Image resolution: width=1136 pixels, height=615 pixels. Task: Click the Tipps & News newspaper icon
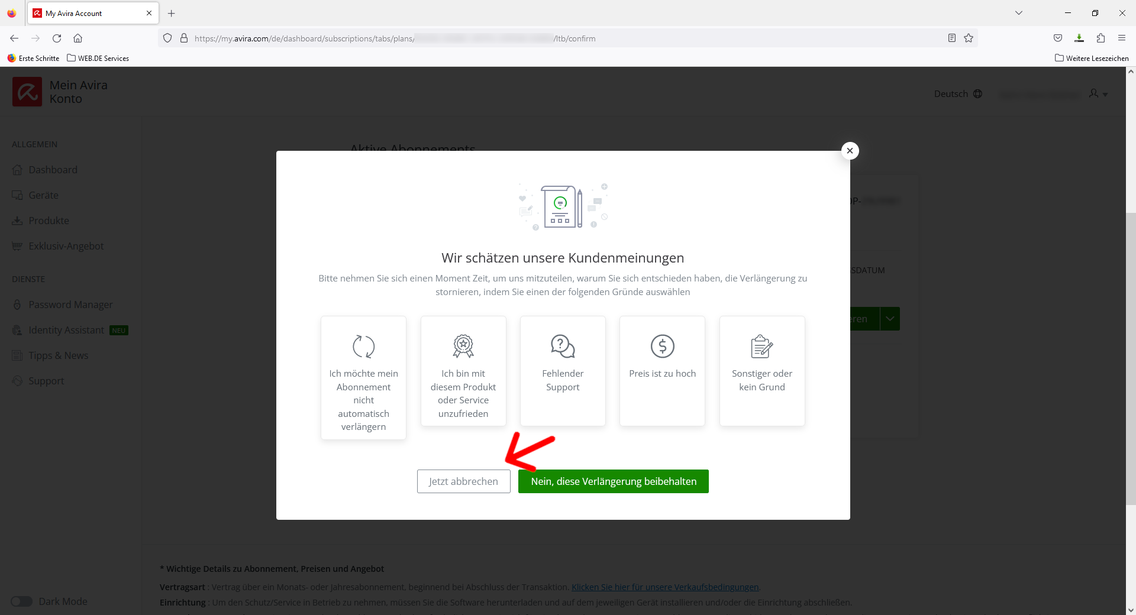(x=17, y=355)
